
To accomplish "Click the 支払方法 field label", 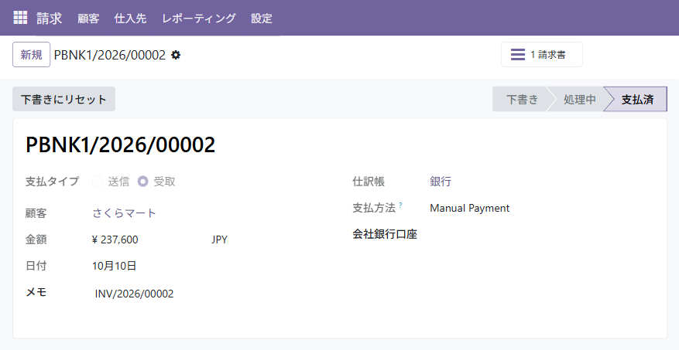I will pyautogui.click(x=374, y=209).
